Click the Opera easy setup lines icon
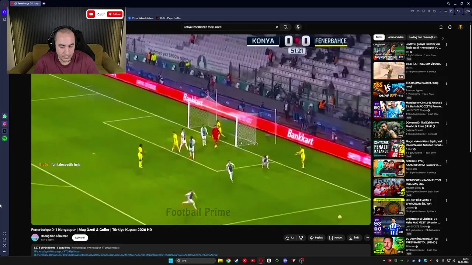 click(x=445, y=11)
